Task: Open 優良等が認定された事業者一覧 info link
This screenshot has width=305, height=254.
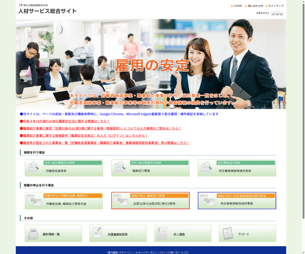Action: [x=105, y=143]
